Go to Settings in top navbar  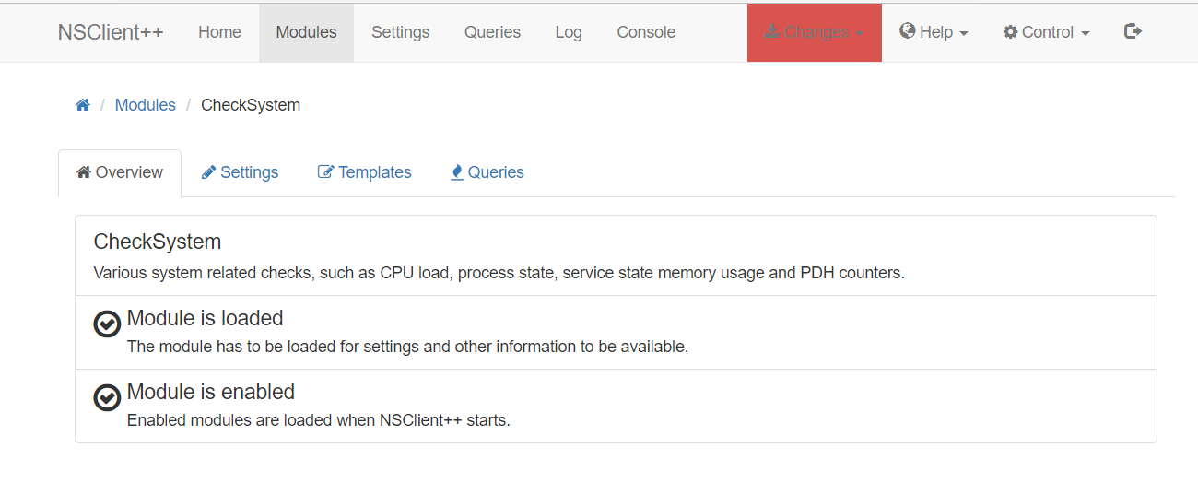[x=400, y=32]
